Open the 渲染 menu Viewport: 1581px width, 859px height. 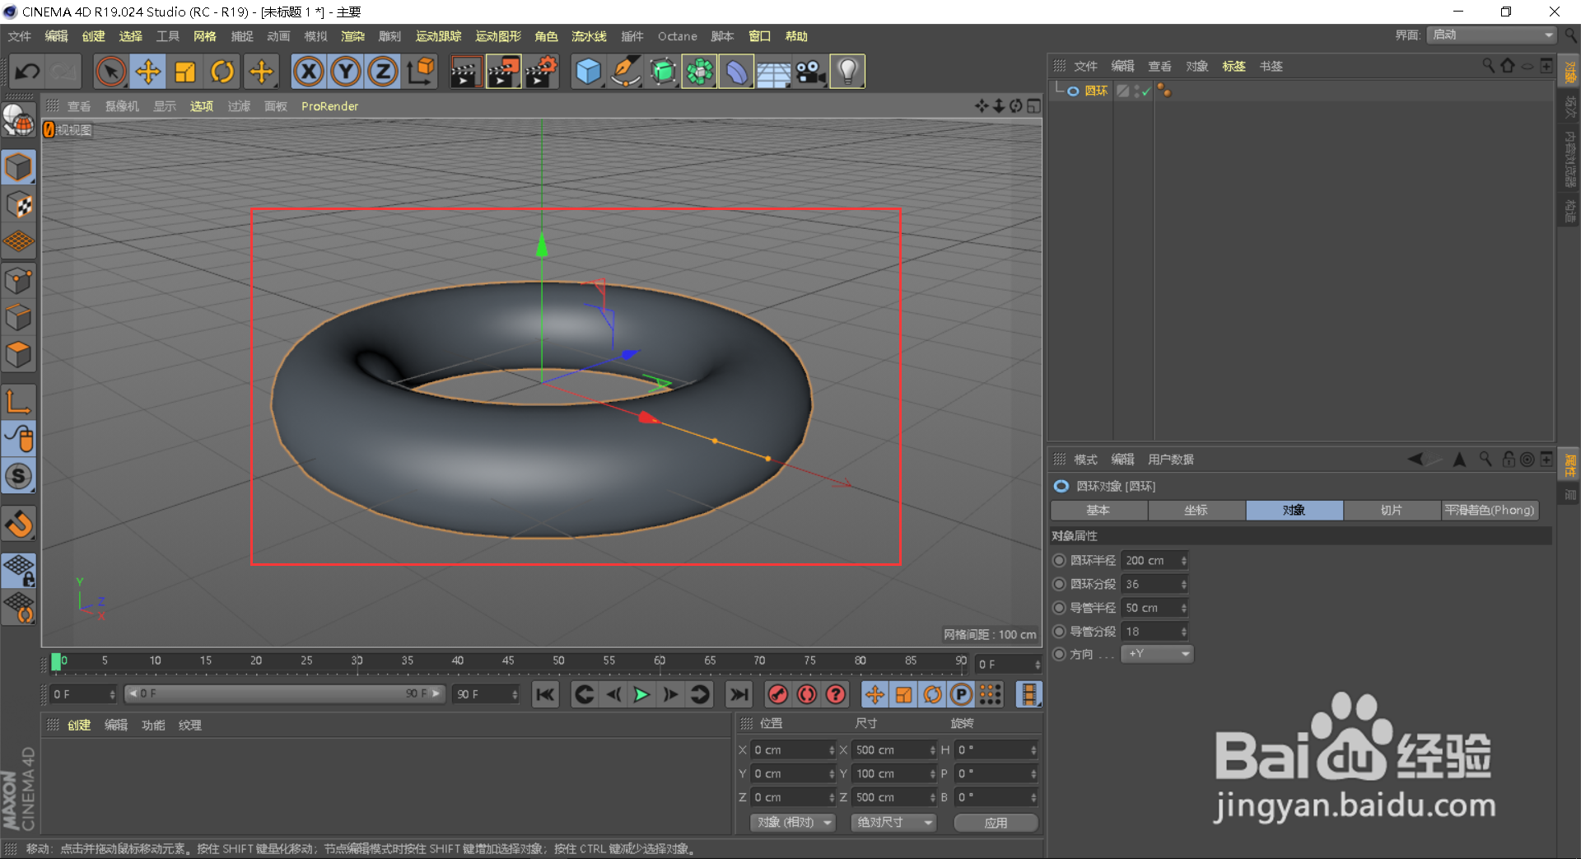coord(352,36)
